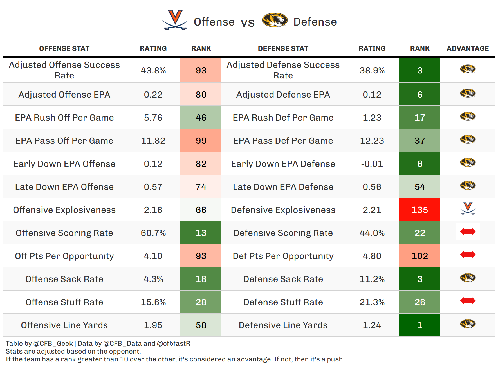Click the Missouri advantage icon for Defensive Line Yards
498x369 pixels.
pos(468,324)
